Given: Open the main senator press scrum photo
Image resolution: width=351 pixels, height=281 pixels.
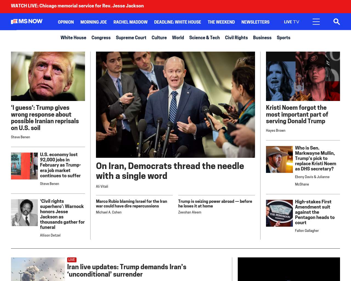Looking at the screenshot, I should pyautogui.click(x=175, y=105).
